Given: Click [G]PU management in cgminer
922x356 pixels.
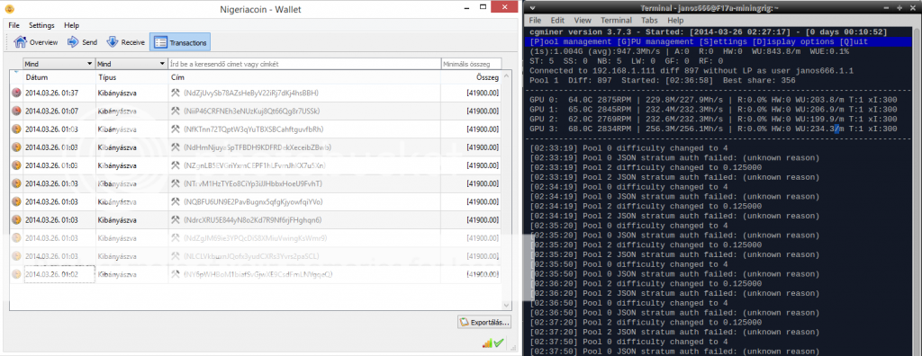Looking at the screenshot, I should coord(655,41).
